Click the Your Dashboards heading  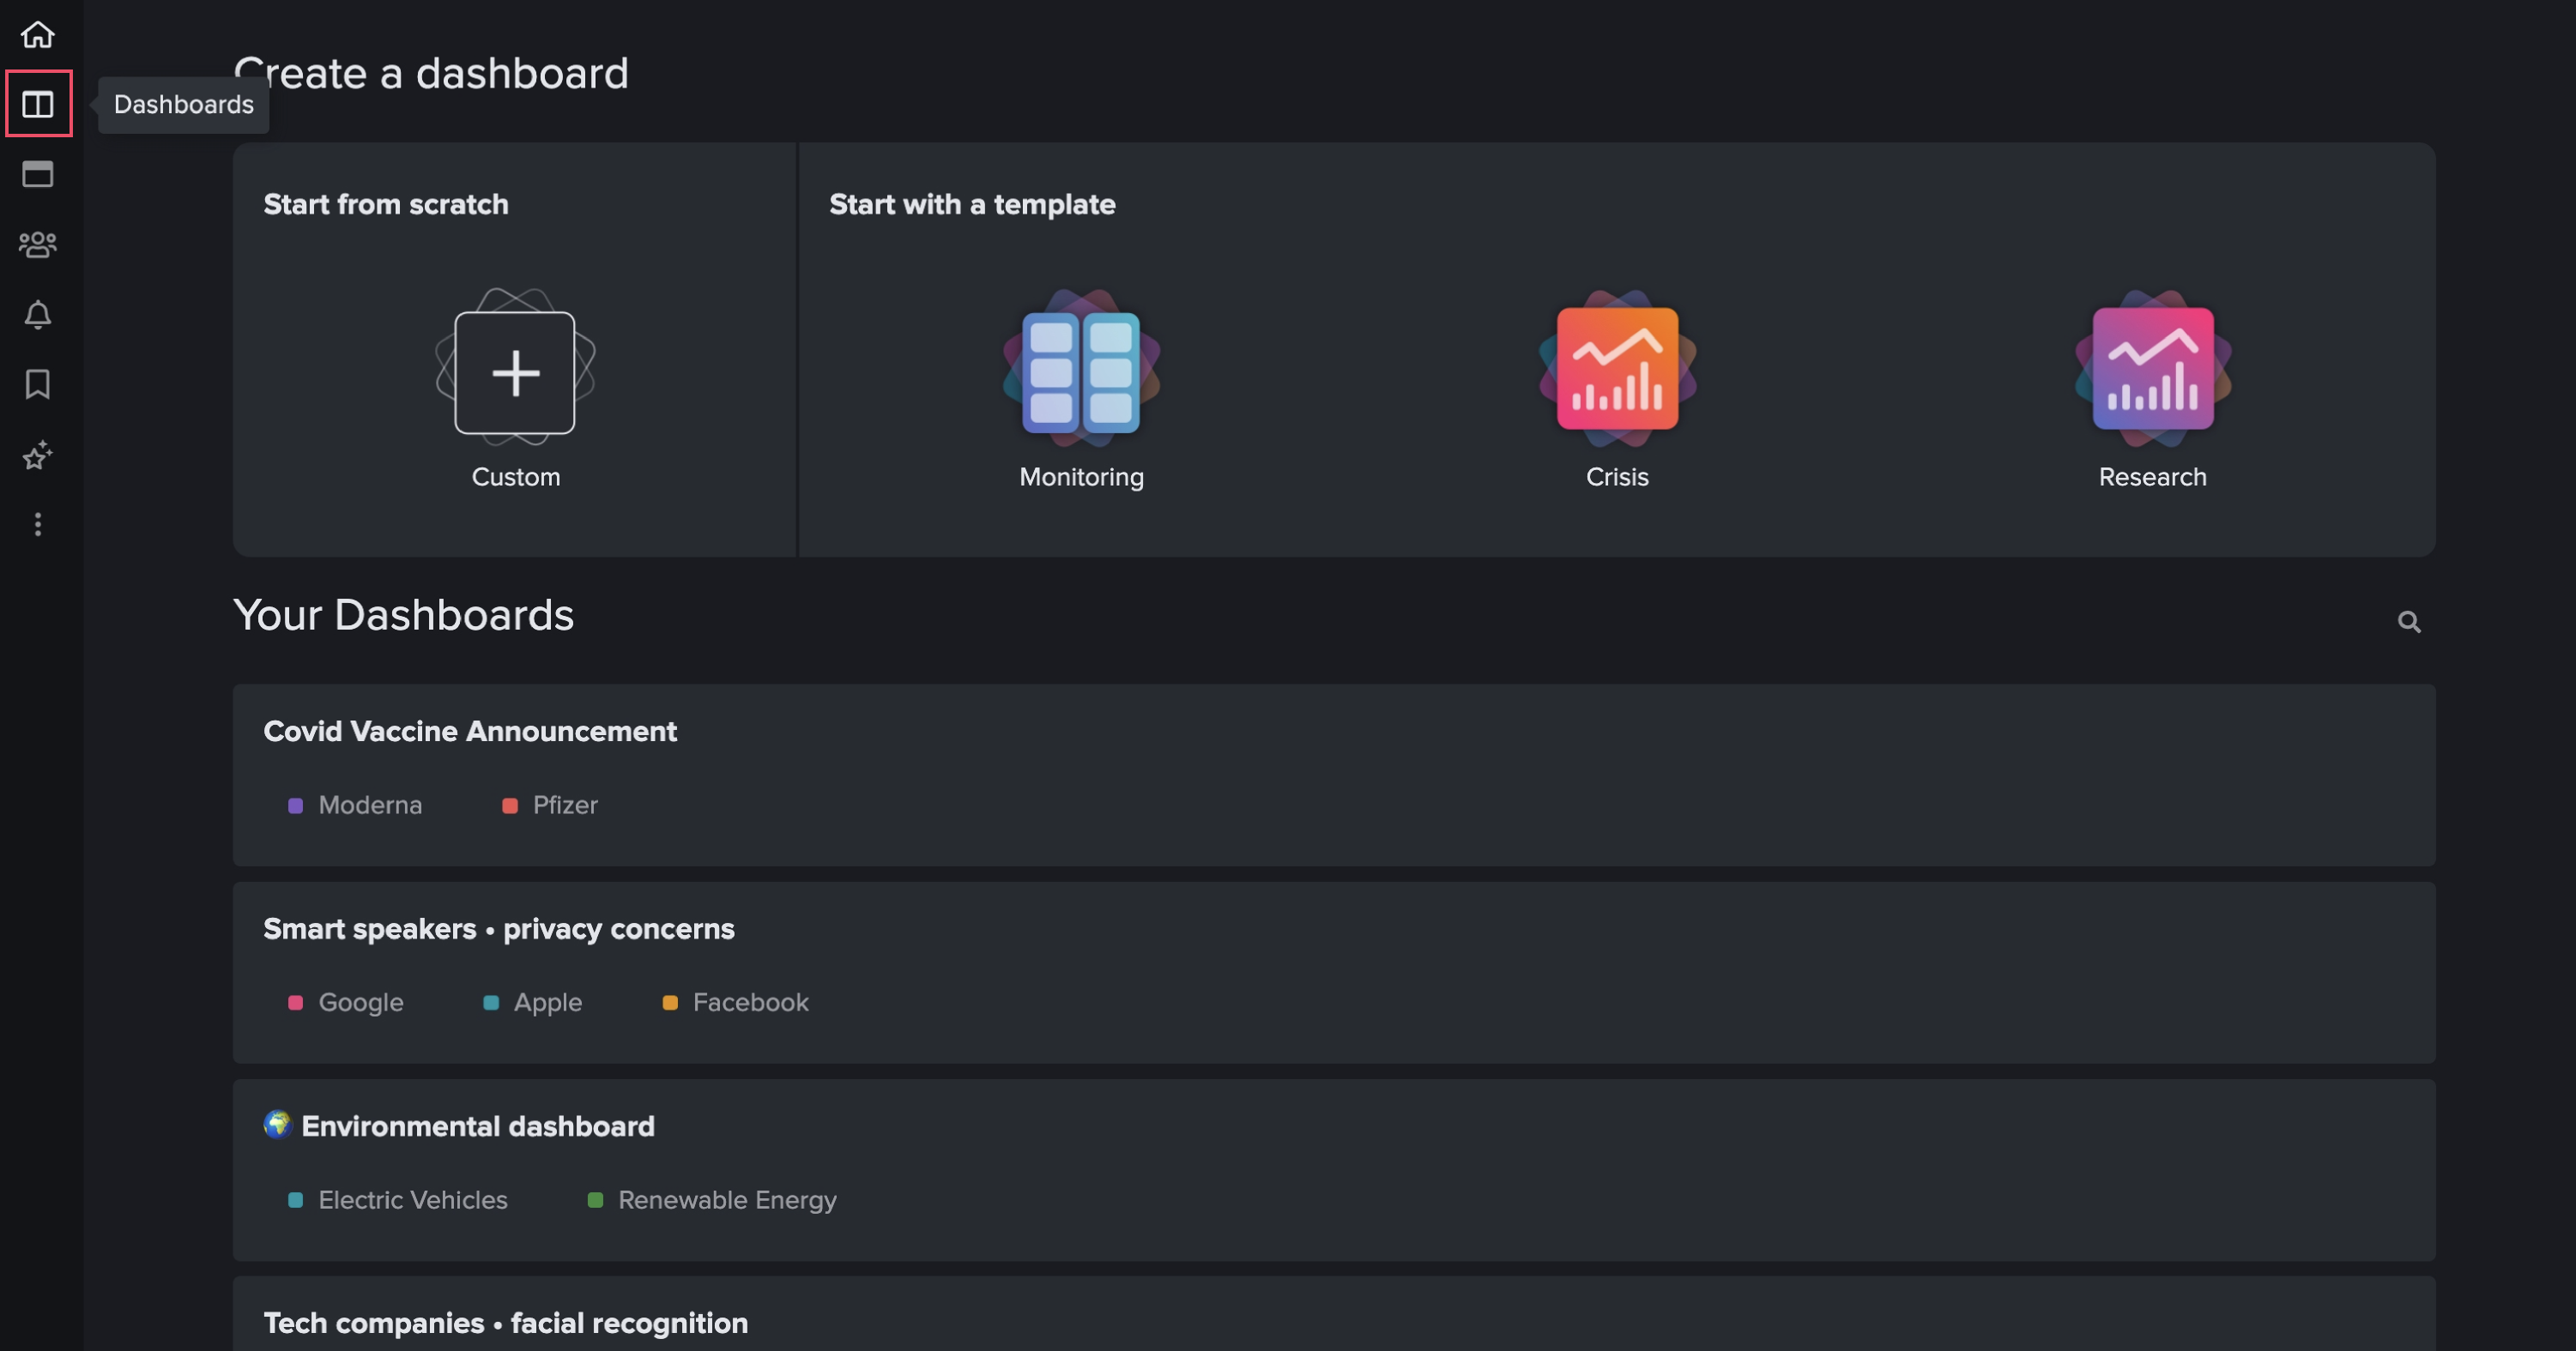tap(403, 615)
